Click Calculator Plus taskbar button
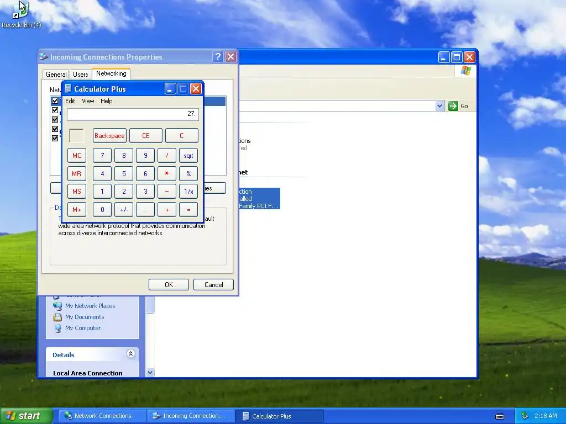 point(279,416)
